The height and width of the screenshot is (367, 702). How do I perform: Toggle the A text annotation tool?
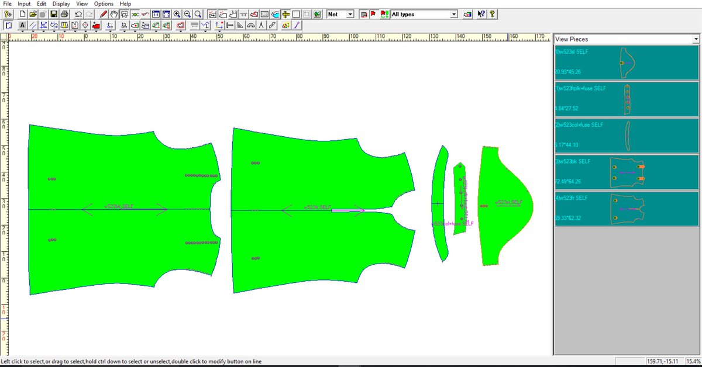click(x=22, y=25)
